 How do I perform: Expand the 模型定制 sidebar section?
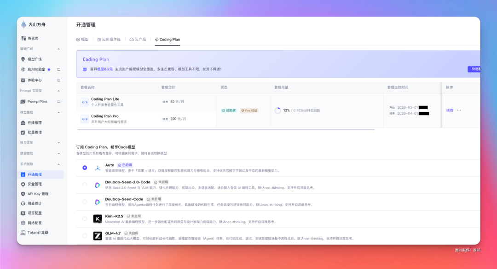tap(58, 142)
